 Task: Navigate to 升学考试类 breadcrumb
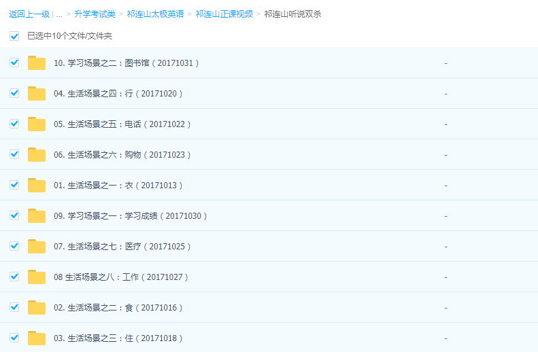pyautogui.click(x=95, y=14)
